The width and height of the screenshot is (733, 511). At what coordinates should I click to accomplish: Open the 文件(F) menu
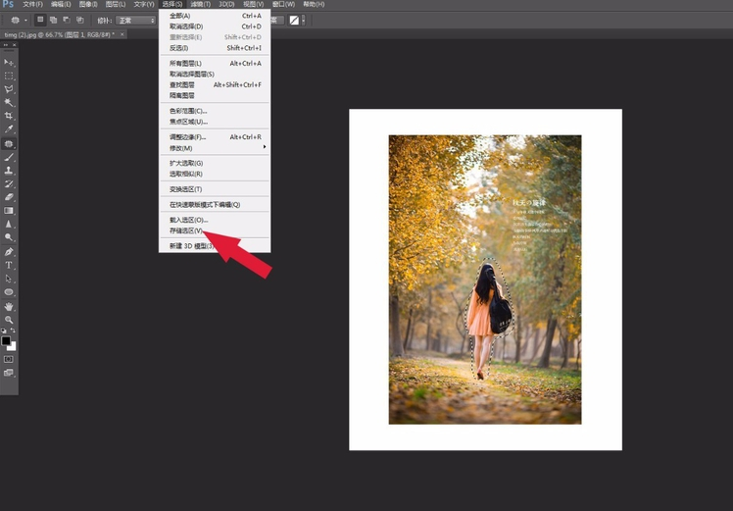pos(32,4)
